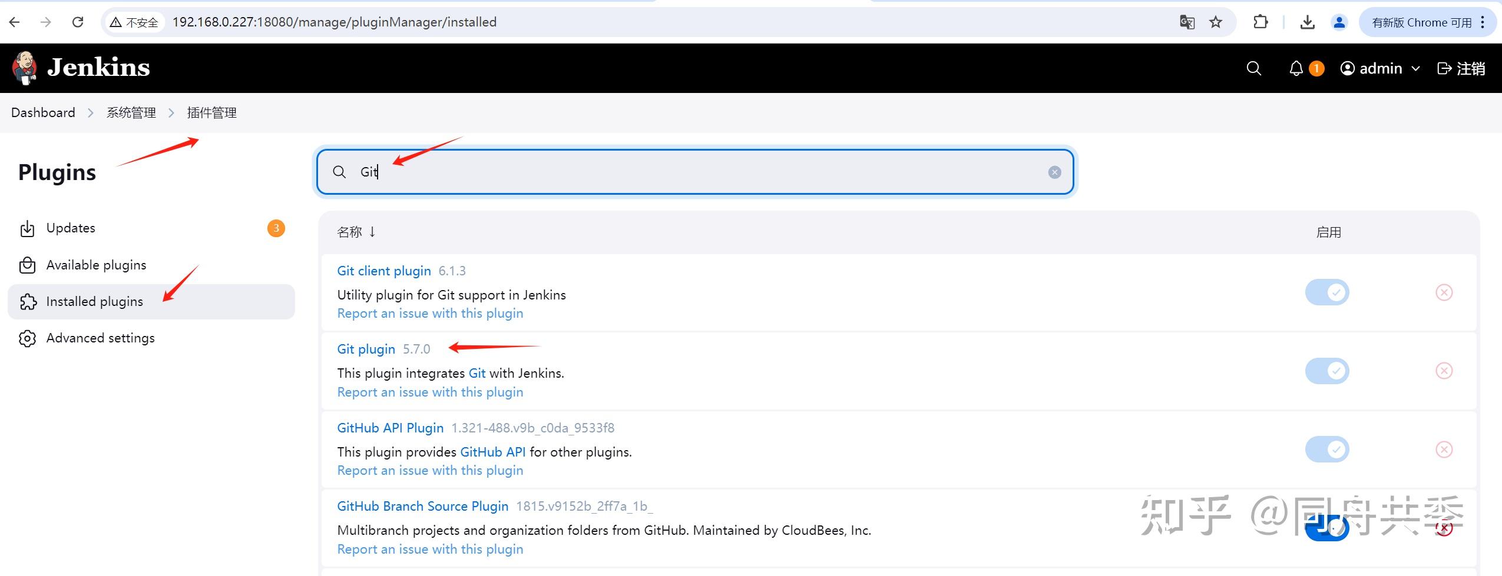Open the notification bell with badge 1
The image size is (1502, 576).
point(1295,68)
